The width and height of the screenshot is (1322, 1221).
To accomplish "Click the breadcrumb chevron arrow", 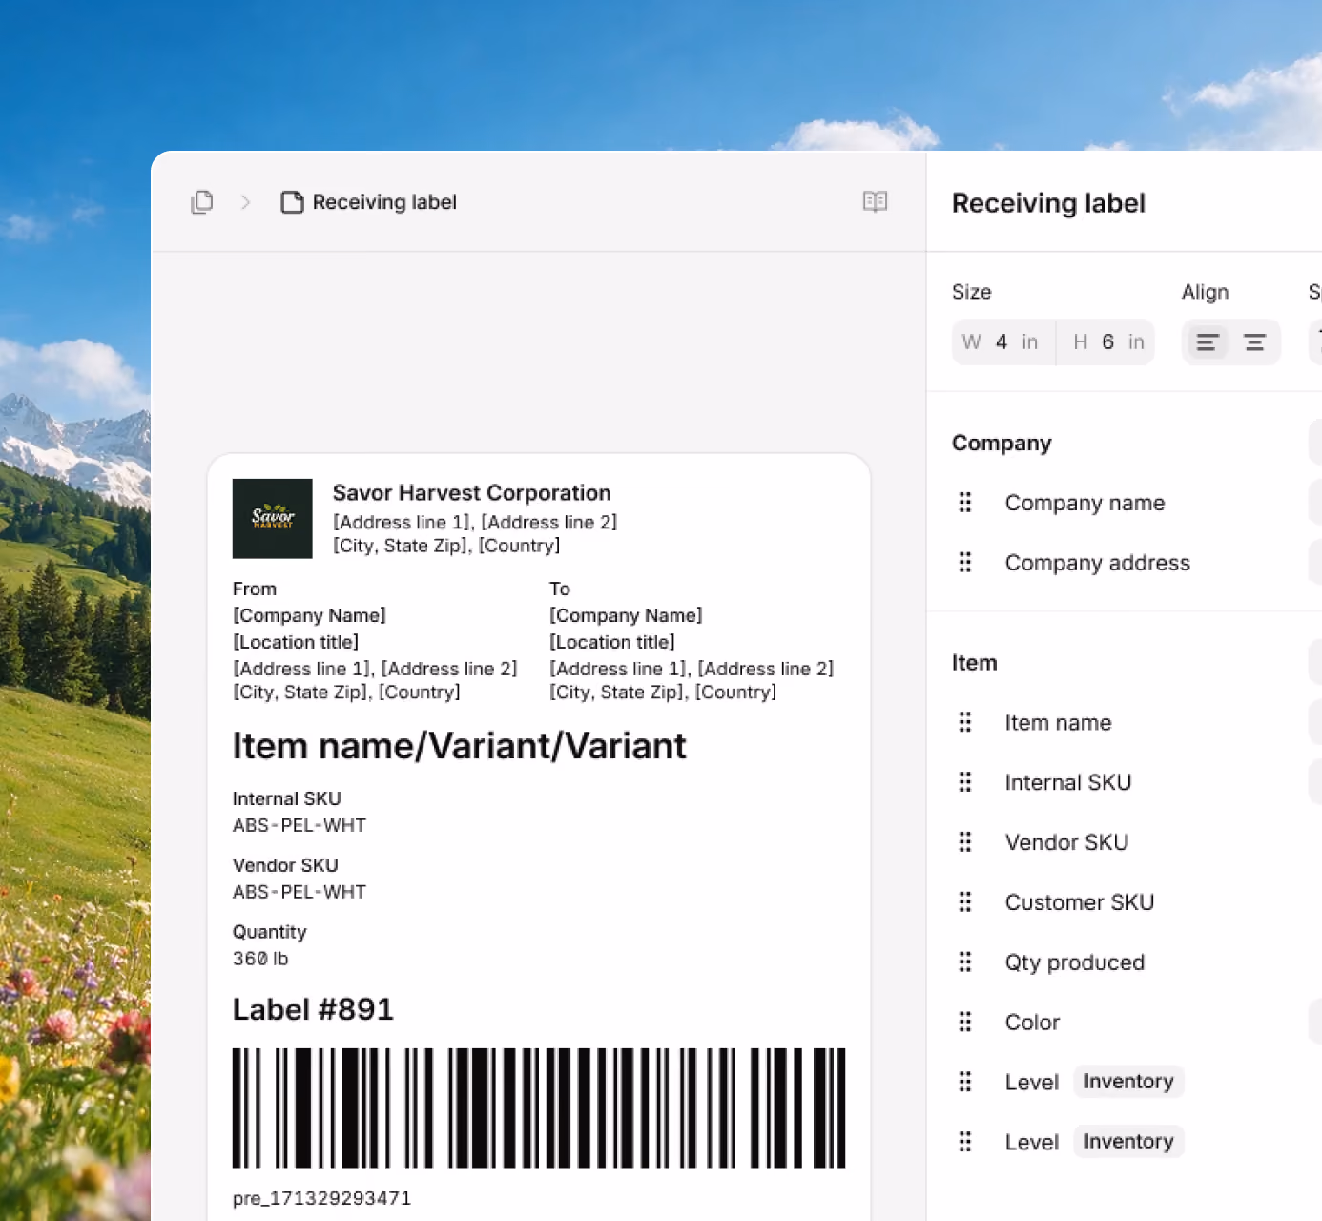I will click(245, 202).
